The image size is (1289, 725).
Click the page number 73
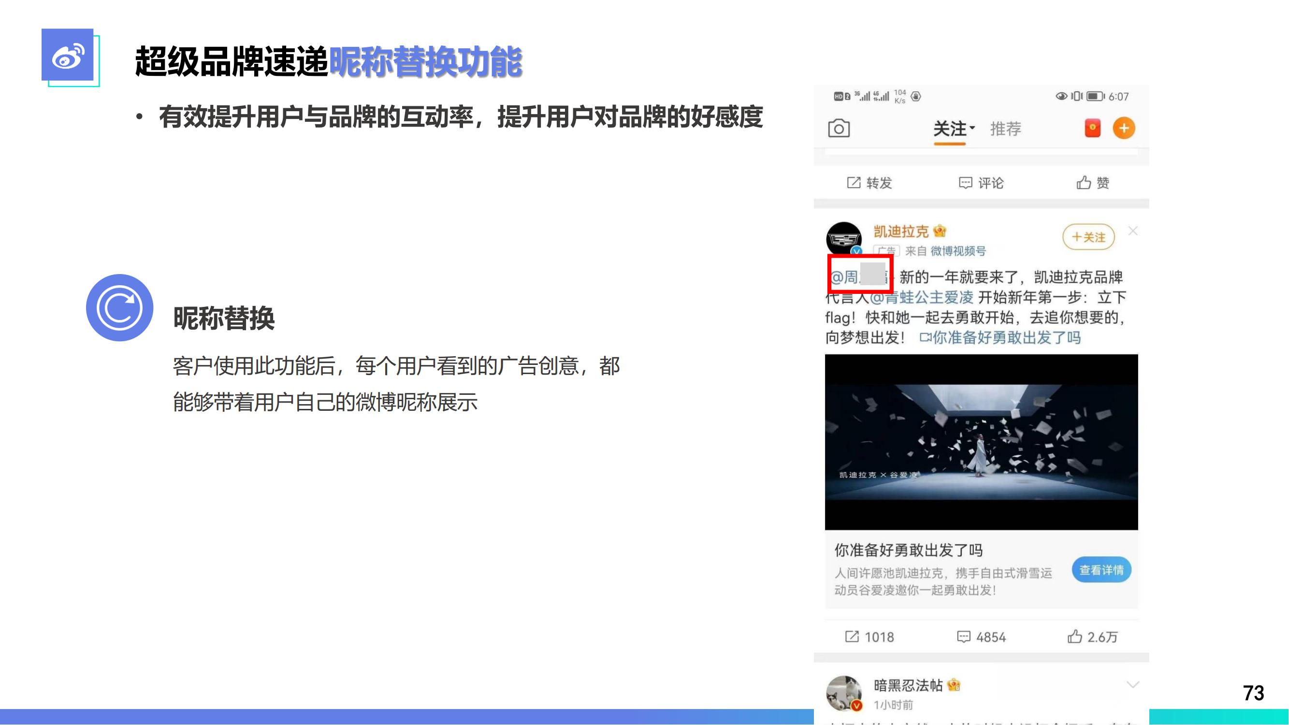(1253, 693)
